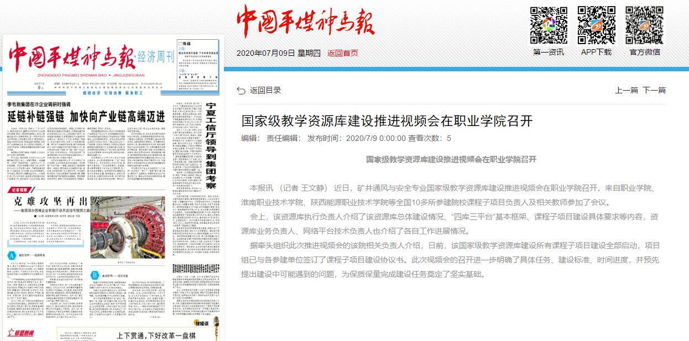Open previous article via 上一篇
The image size is (689, 341).
(627, 90)
